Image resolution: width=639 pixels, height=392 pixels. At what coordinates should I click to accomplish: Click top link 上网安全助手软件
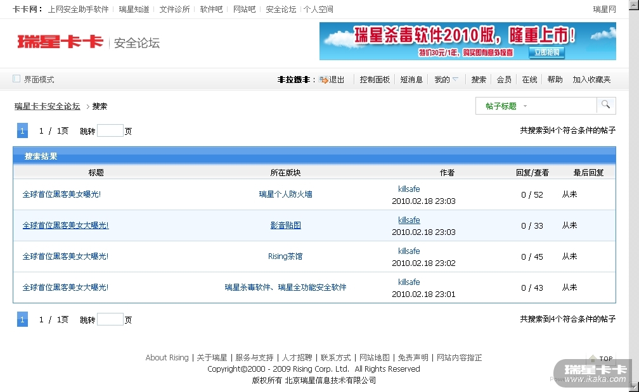coord(78,9)
